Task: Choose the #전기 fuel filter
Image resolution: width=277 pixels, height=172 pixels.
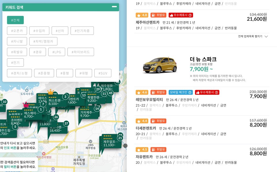Action: pos(15,63)
